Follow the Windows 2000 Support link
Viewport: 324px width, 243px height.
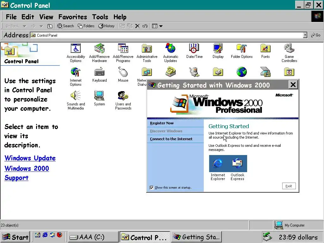tap(27, 173)
